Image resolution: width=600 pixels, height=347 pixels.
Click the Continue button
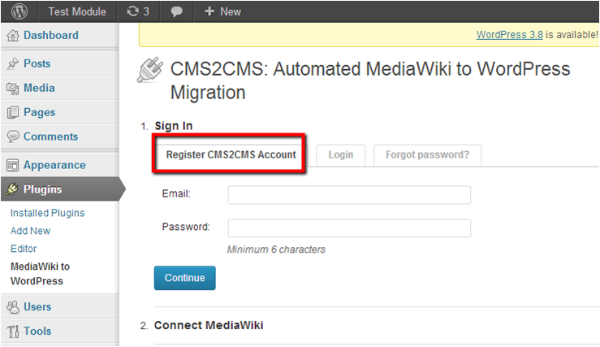pyautogui.click(x=185, y=278)
